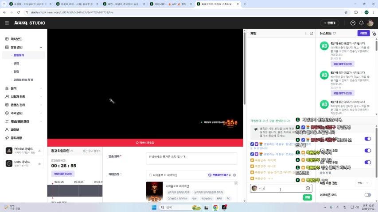Screen dimensions: 378x212
Task: Click the live stream preview video
Action: [x=145, y=84]
